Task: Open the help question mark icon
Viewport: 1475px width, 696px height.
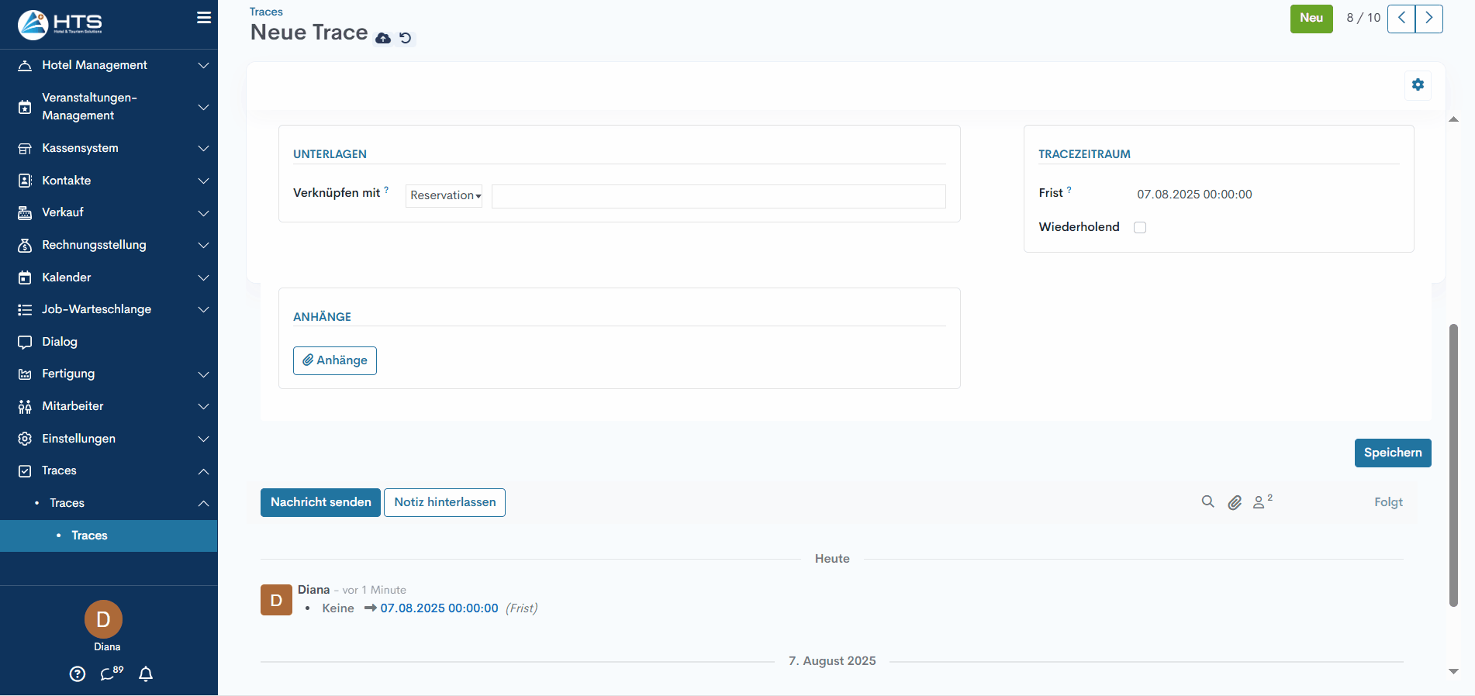Action: pyautogui.click(x=78, y=674)
